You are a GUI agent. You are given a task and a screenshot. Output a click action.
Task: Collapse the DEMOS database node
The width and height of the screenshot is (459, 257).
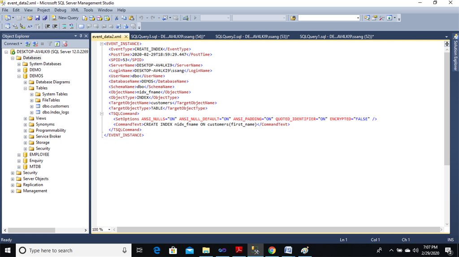point(19,76)
